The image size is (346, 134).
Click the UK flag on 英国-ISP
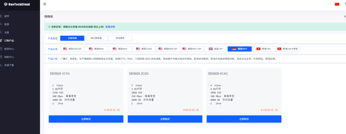pos(211,49)
